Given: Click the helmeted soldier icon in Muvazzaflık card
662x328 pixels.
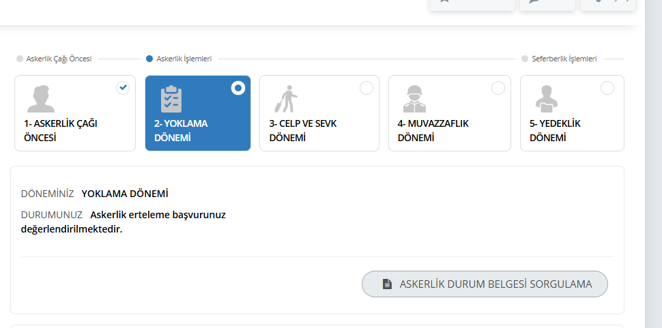Looking at the screenshot, I should pyautogui.click(x=414, y=99).
